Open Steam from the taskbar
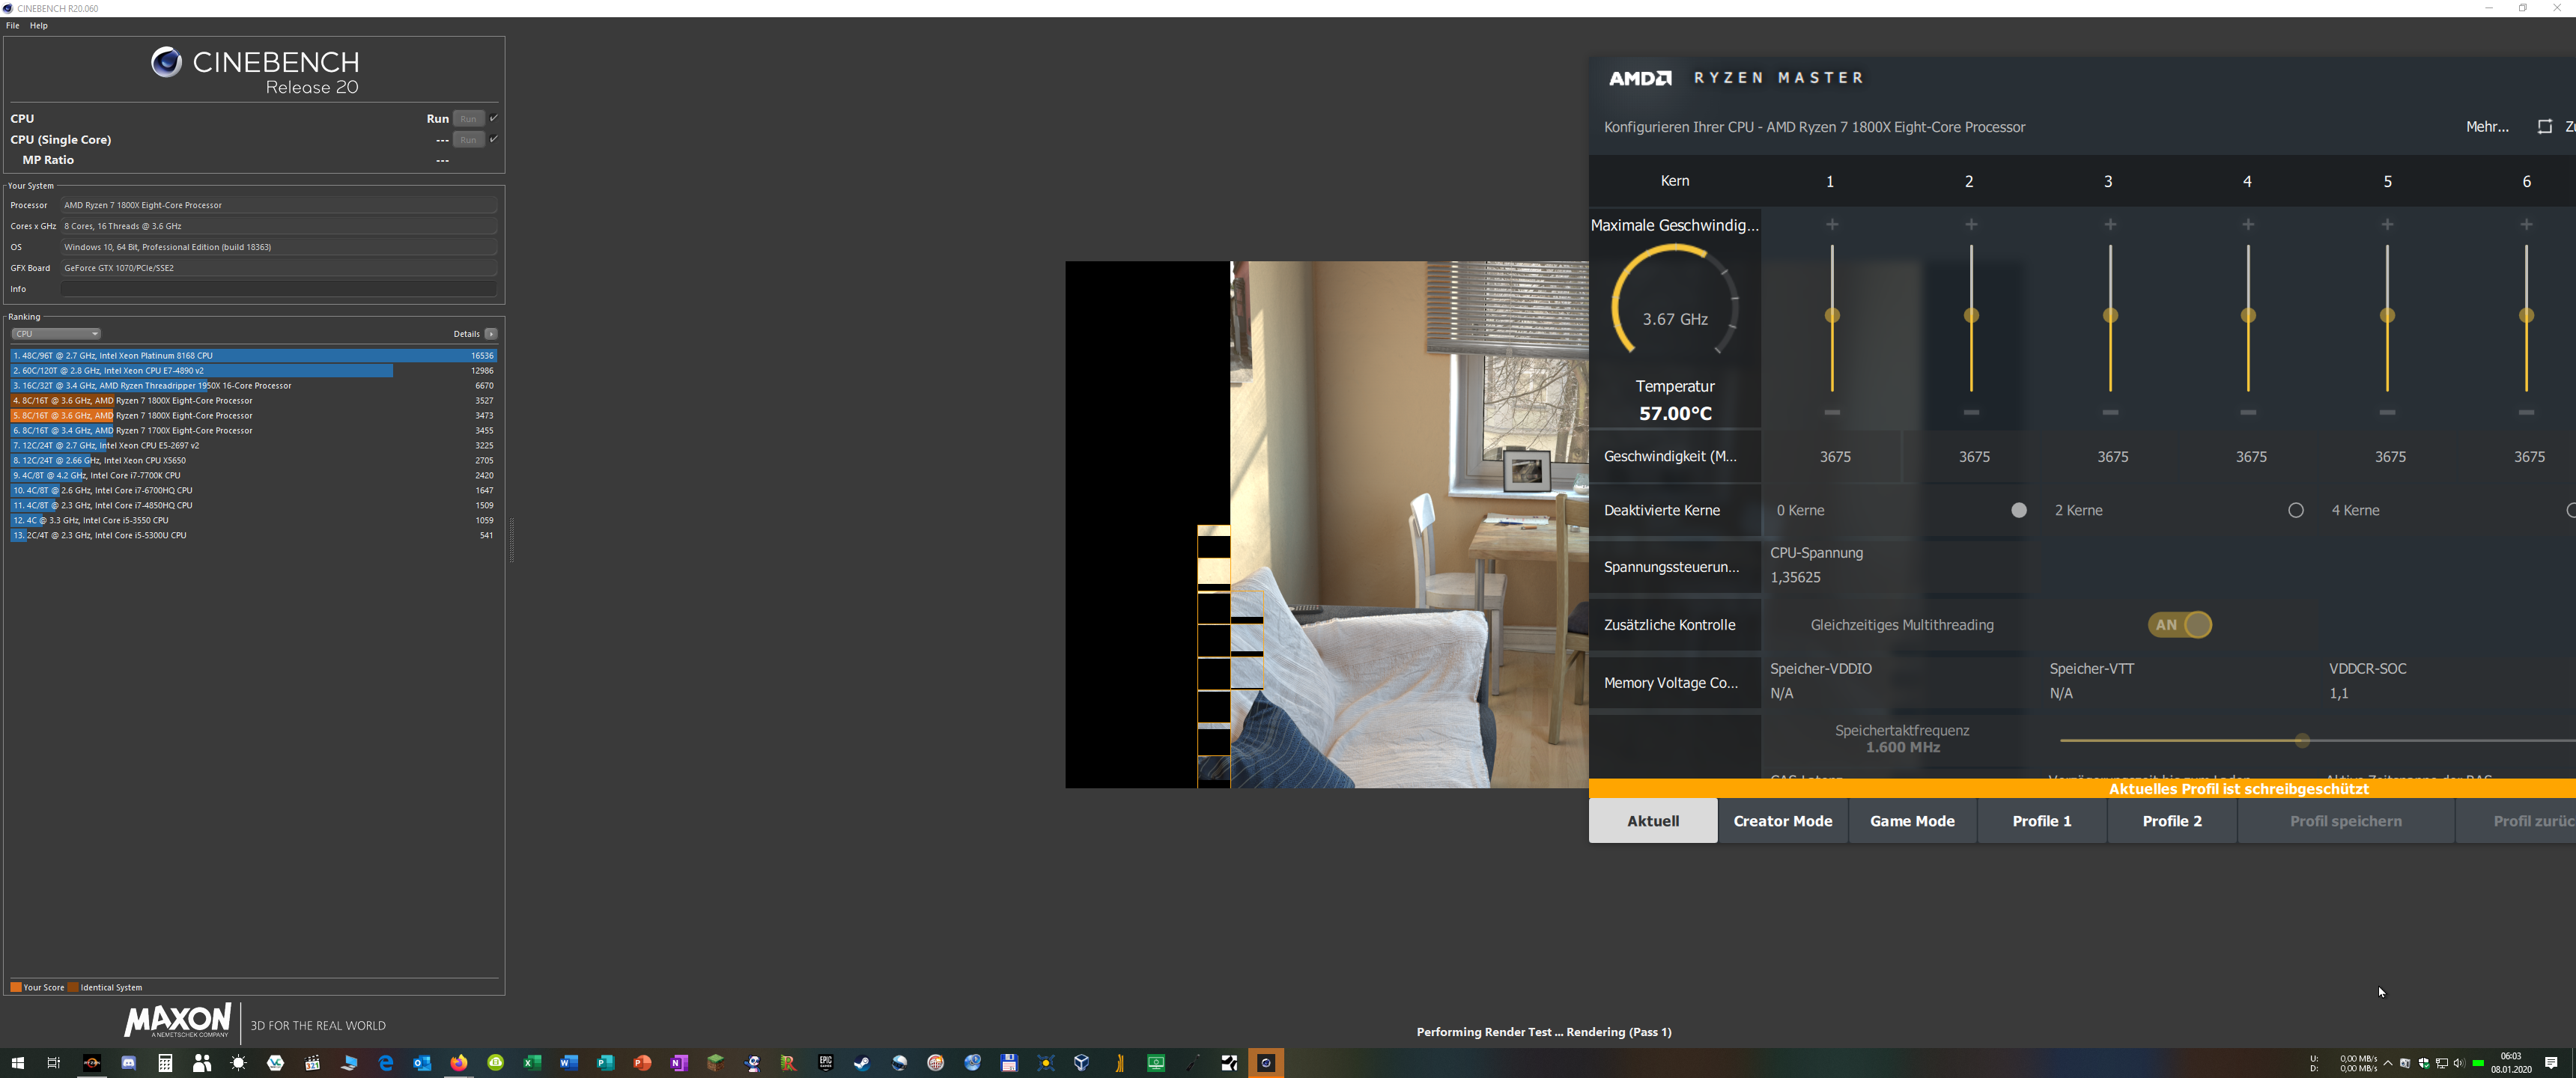Image resolution: width=2576 pixels, height=1078 pixels. 862,1063
